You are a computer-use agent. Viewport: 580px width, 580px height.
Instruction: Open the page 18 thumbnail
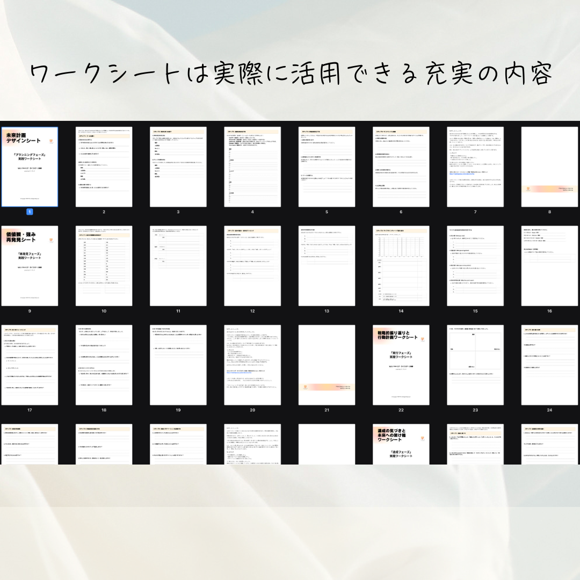point(104,365)
